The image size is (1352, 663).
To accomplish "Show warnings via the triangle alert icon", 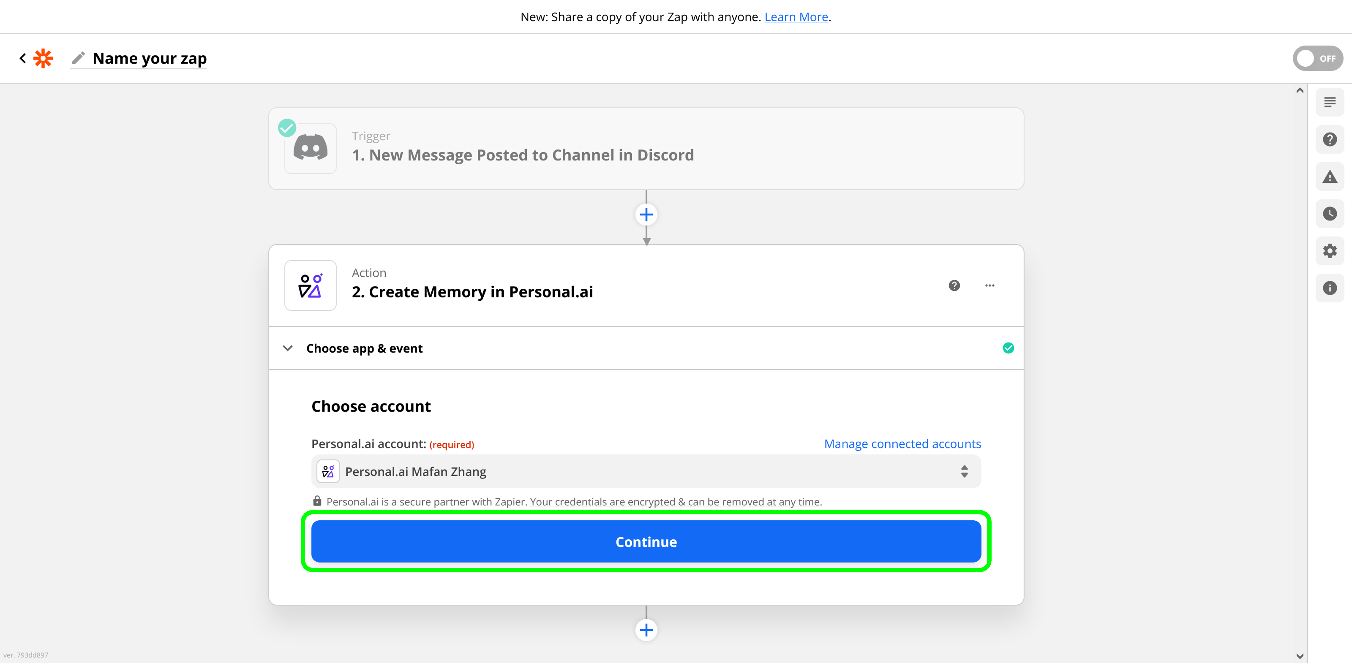I will pos(1330,177).
